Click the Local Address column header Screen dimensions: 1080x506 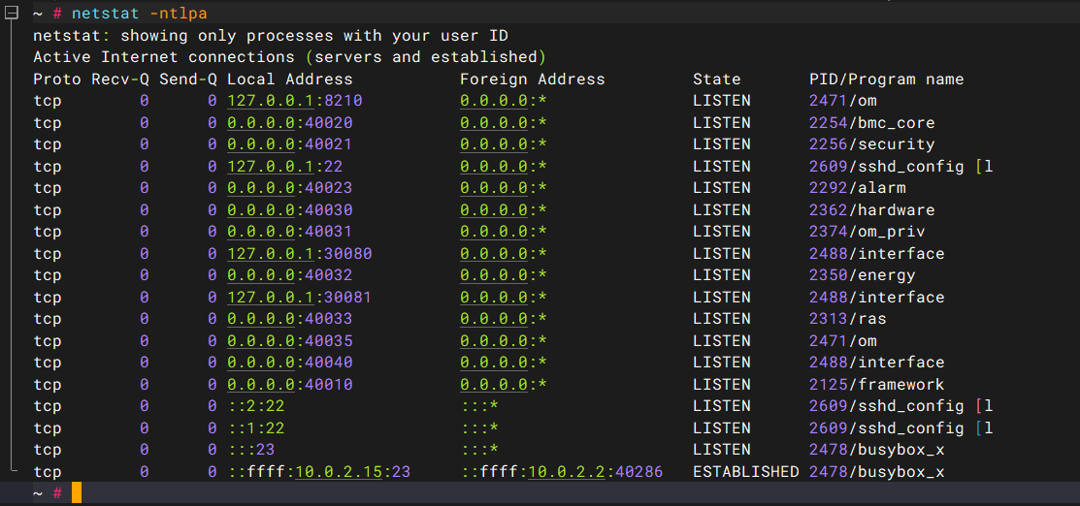tap(289, 79)
